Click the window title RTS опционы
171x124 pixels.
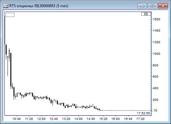[x=21, y=6]
